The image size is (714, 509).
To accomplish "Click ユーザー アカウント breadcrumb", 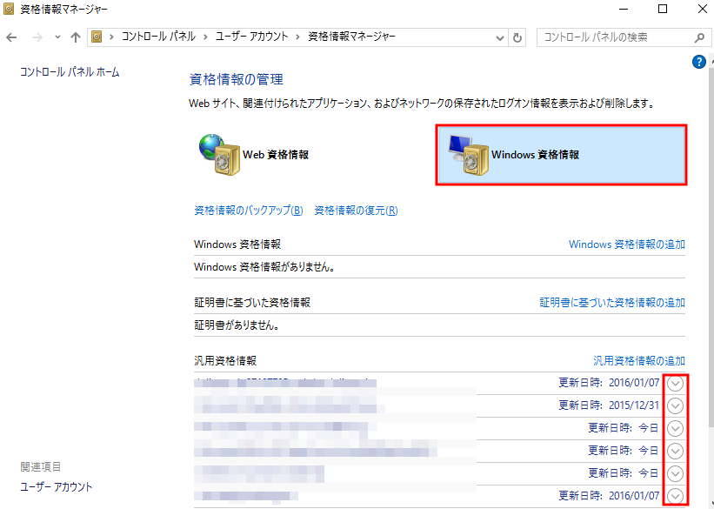I will pos(252,37).
